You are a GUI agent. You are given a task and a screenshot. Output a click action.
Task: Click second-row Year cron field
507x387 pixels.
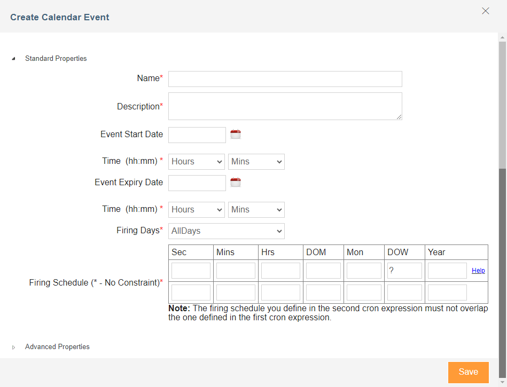[x=447, y=293]
